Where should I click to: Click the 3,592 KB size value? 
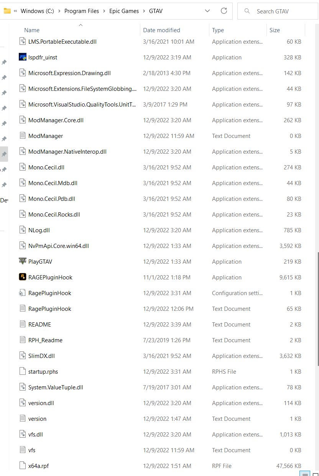tap(290, 246)
